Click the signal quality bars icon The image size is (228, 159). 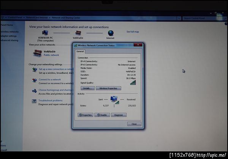133,83
